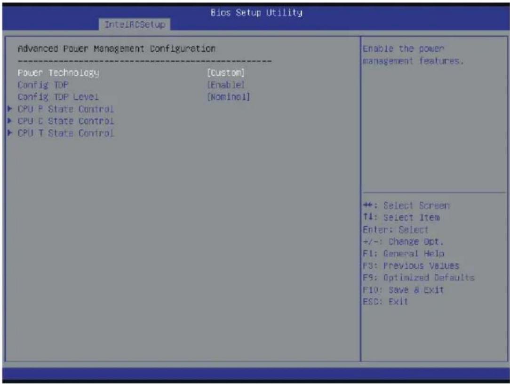Click the ESC: Exit hint
The width and height of the screenshot is (510, 384).
(385, 302)
